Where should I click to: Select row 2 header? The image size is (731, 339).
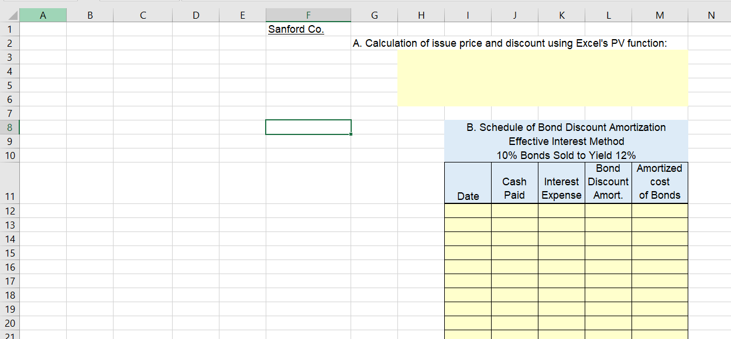coord(10,43)
